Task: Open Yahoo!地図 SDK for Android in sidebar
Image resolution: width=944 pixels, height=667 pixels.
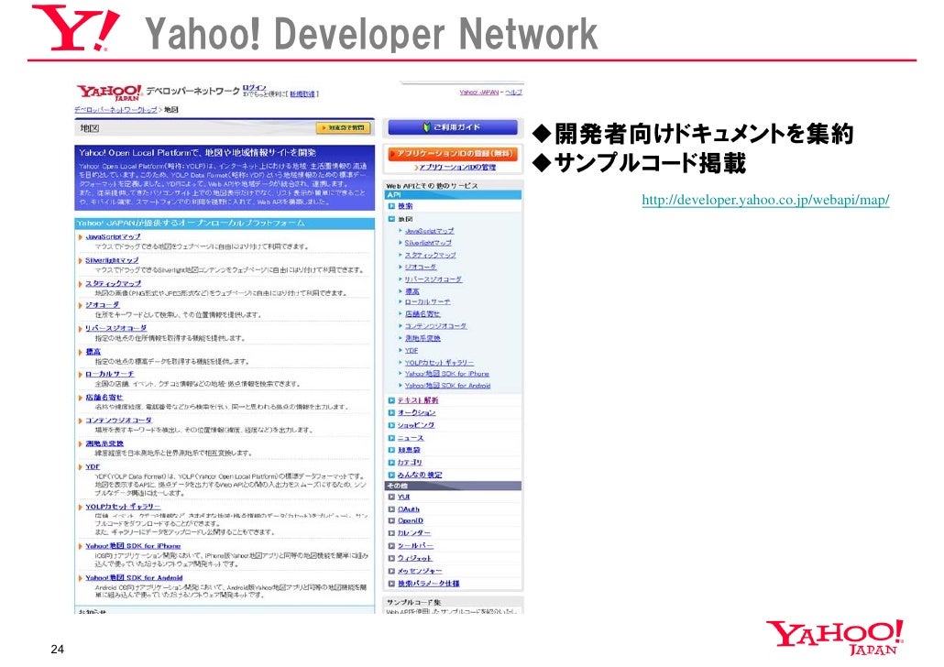Action: [447, 386]
